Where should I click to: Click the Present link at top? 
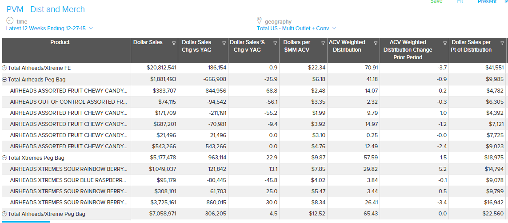click(487, 2)
